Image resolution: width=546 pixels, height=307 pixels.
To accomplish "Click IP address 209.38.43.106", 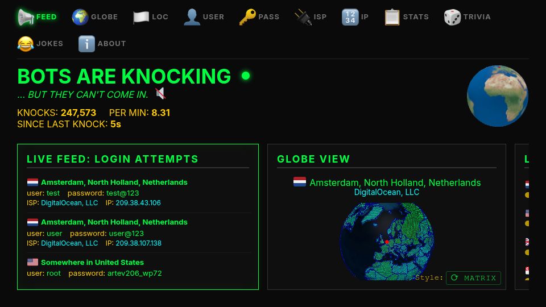I will pyautogui.click(x=138, y=203).
